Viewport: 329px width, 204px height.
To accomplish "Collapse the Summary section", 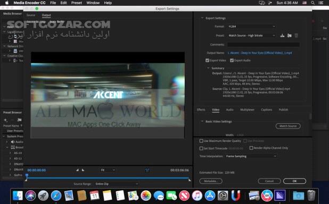I will [x=208, y=68].
